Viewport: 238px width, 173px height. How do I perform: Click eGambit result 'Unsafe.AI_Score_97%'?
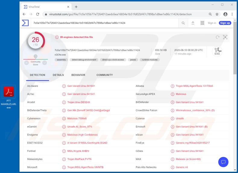[x=80, y=127]
